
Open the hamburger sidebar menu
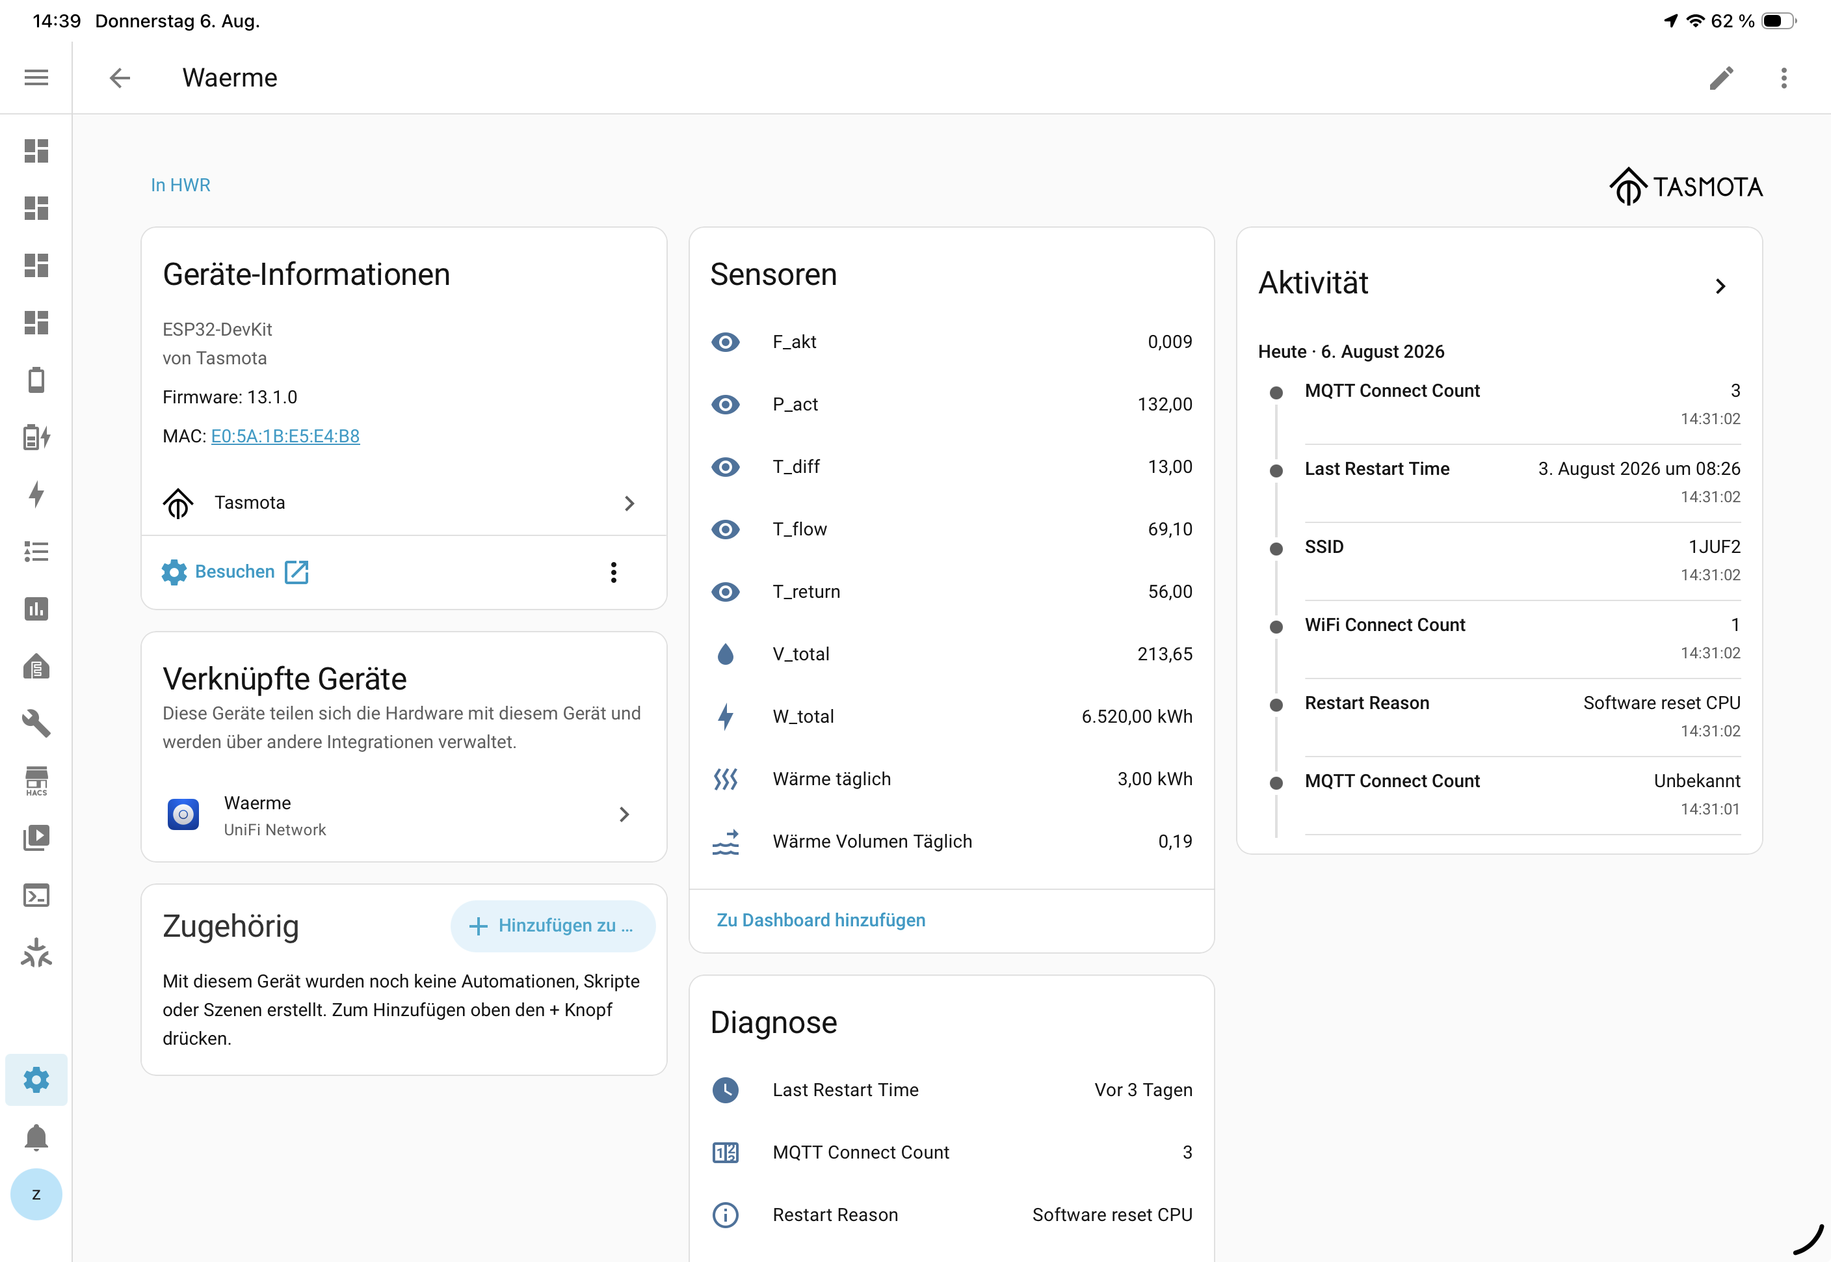36,77
